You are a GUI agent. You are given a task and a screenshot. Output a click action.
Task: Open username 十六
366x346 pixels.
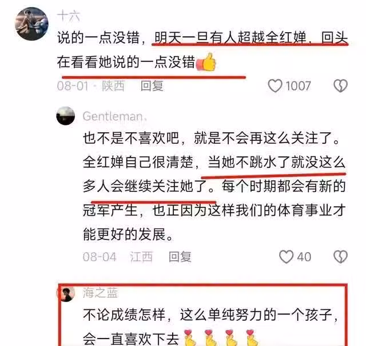(x=69, y=16)
